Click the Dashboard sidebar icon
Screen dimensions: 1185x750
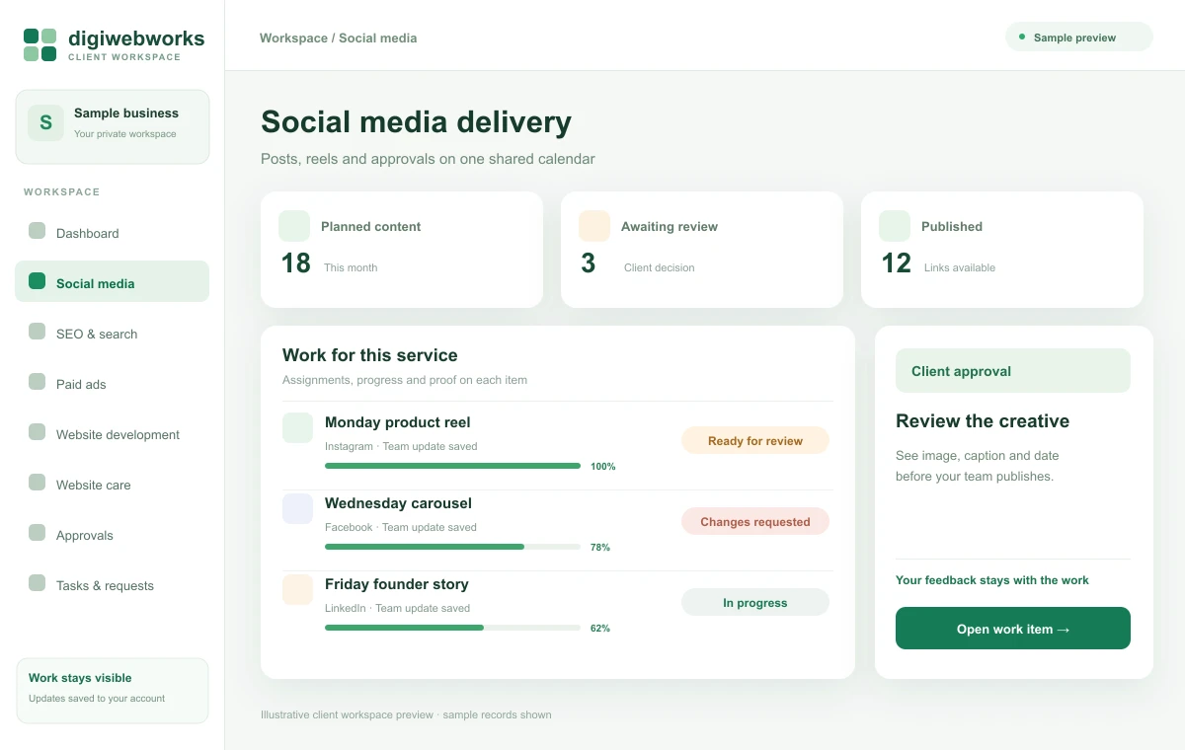tap(37, 231)
